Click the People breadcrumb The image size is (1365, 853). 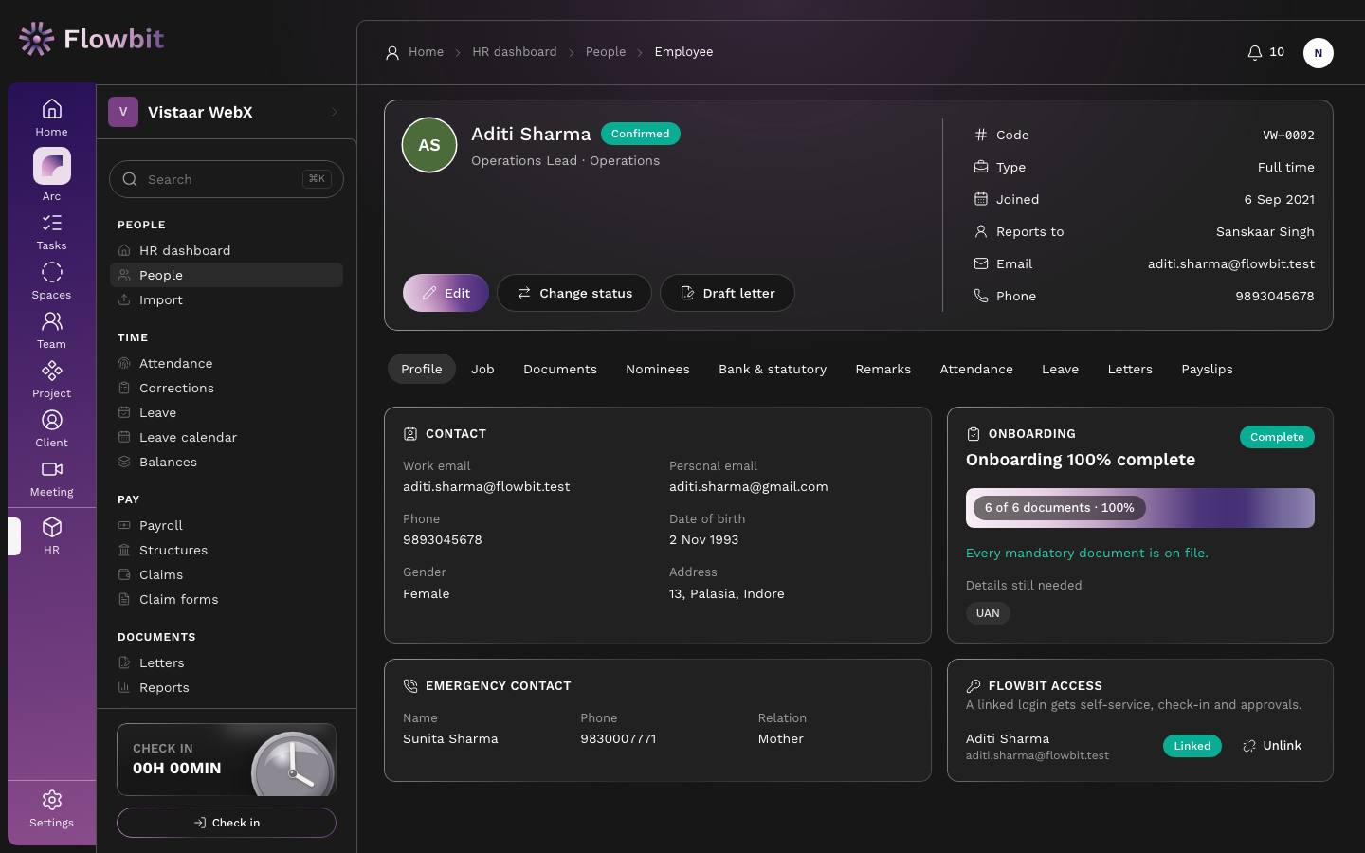pos(606,52)
